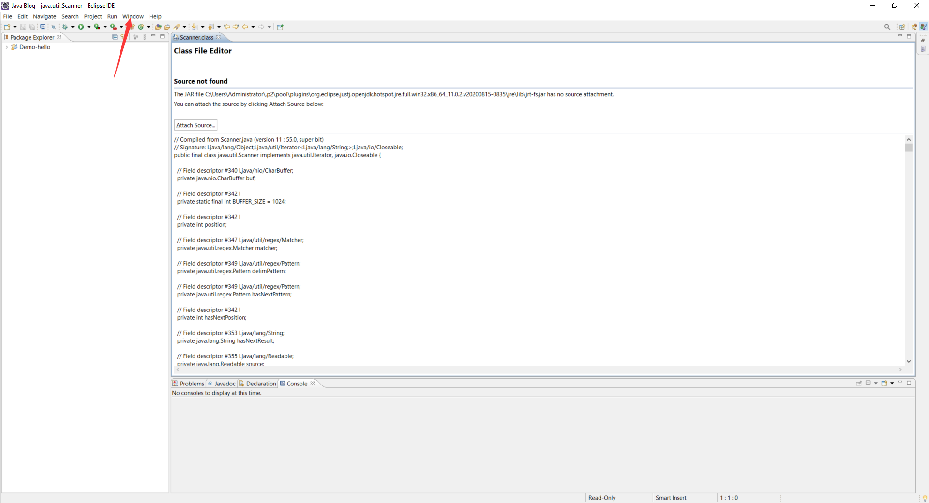Toggle Pin Console in Console view

point(859,383)
